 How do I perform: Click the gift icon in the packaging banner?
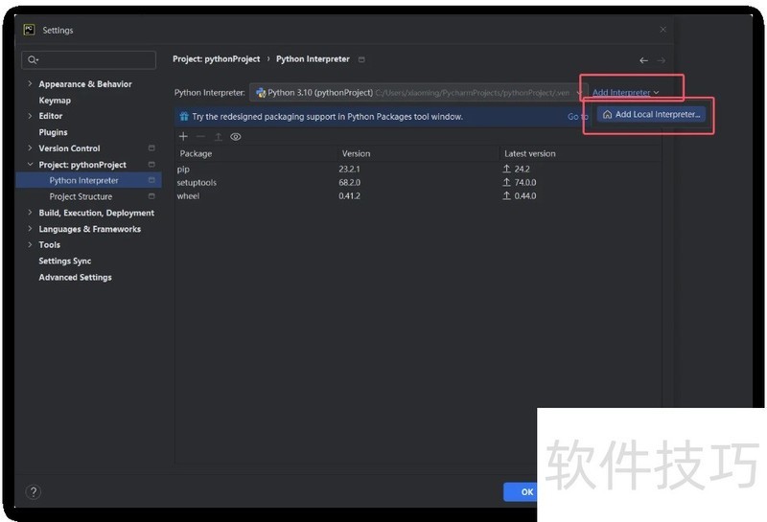pyautogui.click(x=184, y=117)
